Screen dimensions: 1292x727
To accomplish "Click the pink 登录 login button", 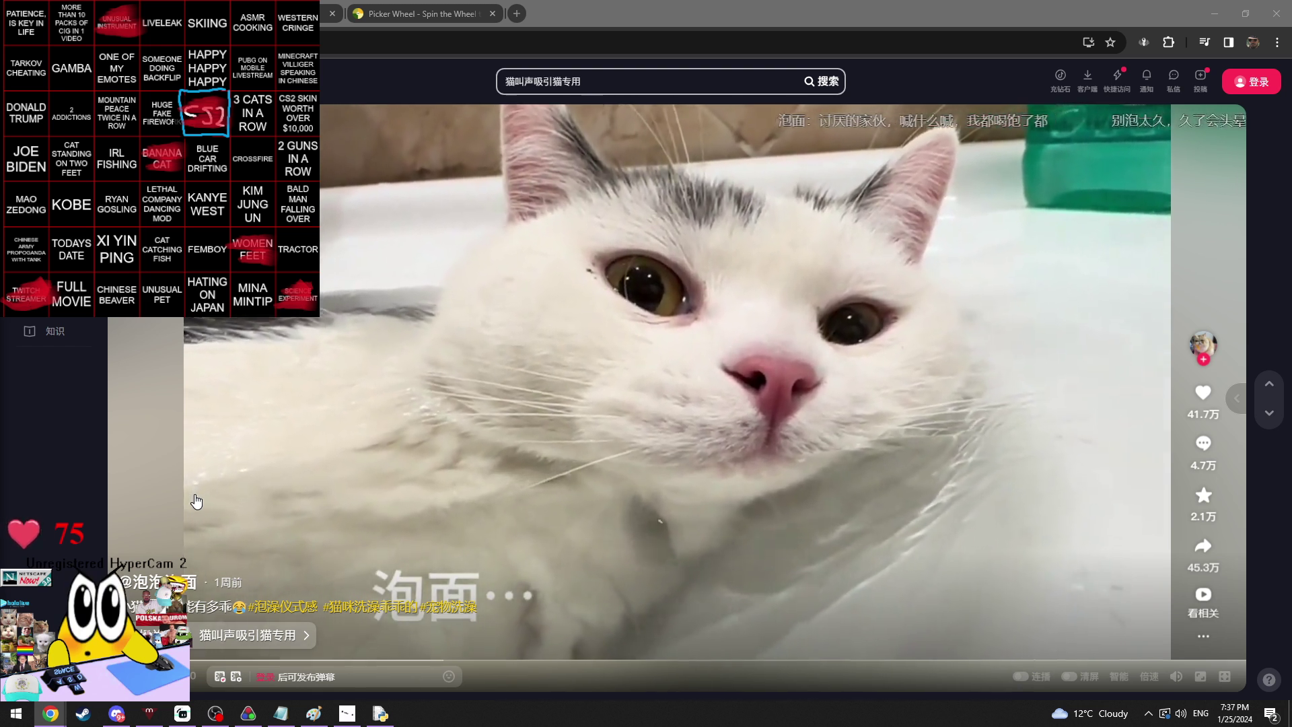I will (x=1250, y=81).
